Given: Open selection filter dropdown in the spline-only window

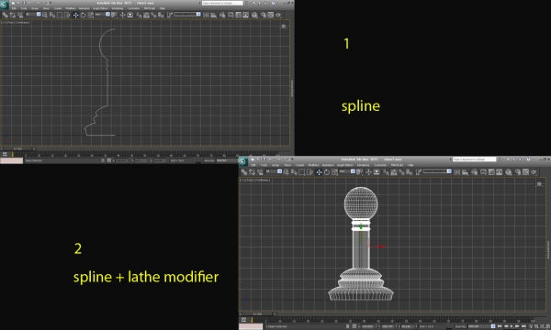Looking at the screenshot, I should pos(33,15).
